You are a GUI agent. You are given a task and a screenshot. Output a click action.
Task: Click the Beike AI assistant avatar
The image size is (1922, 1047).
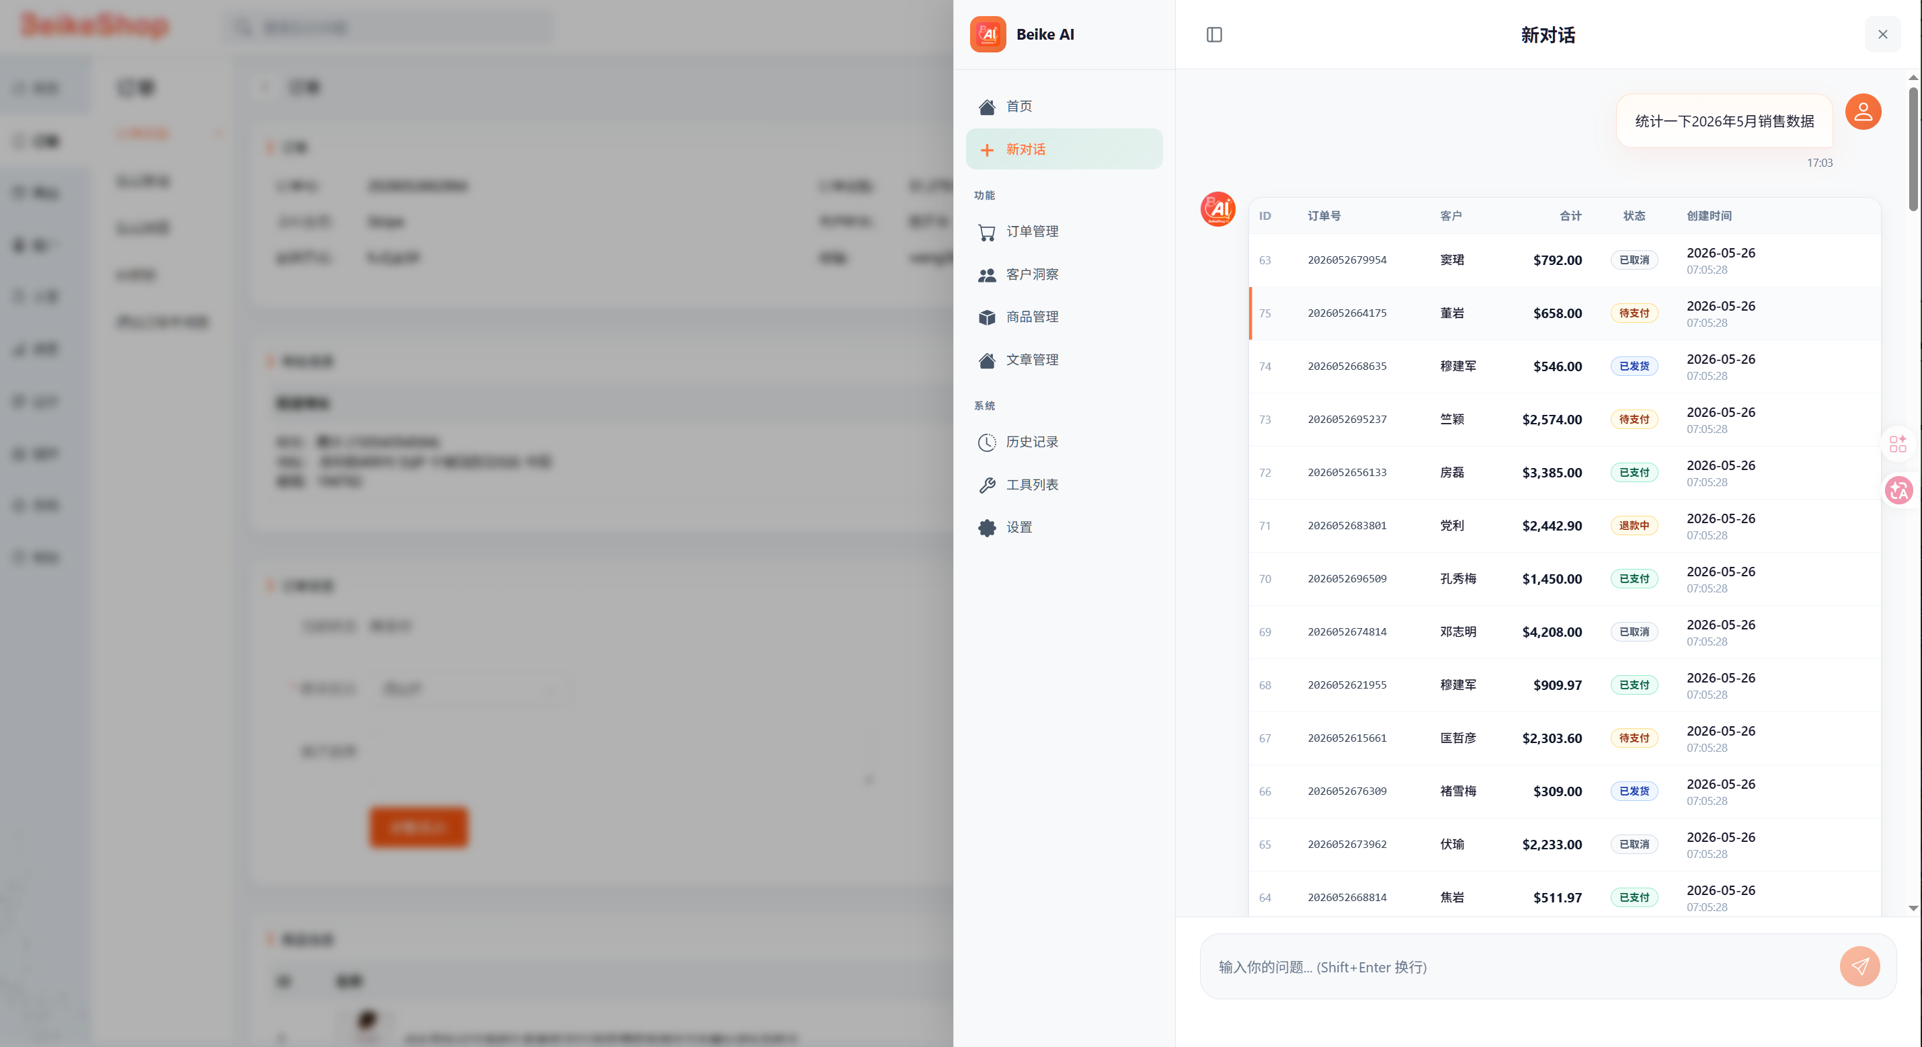click(1217, 209)
